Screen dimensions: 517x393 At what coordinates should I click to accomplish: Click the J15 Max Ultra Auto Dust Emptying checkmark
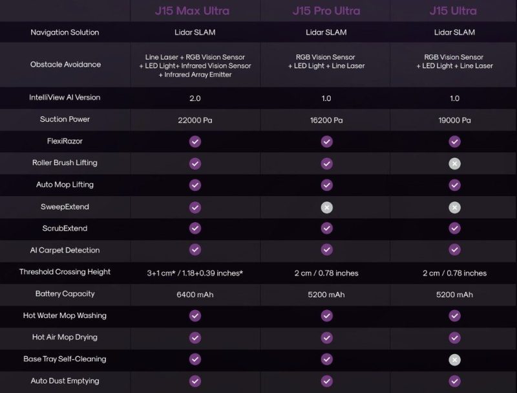click(195, 381)
